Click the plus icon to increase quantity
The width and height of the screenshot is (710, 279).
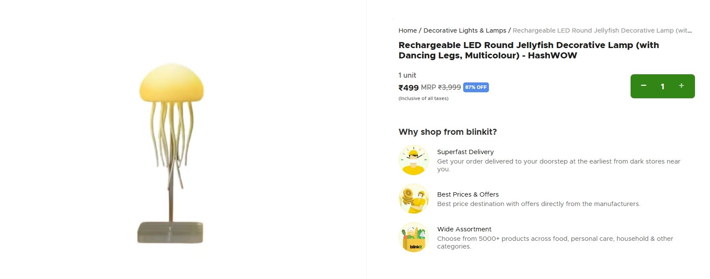681,86
